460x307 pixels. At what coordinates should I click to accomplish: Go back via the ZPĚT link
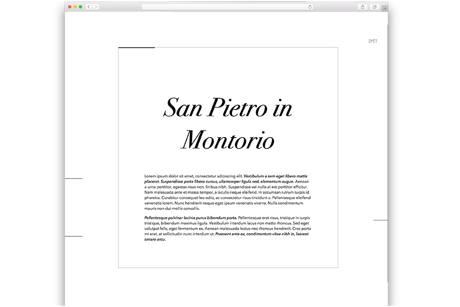tap(373, 41)
